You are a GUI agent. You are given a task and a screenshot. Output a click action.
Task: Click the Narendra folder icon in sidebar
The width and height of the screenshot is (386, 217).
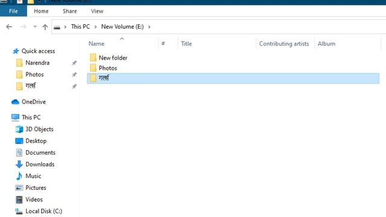[19, 63]
